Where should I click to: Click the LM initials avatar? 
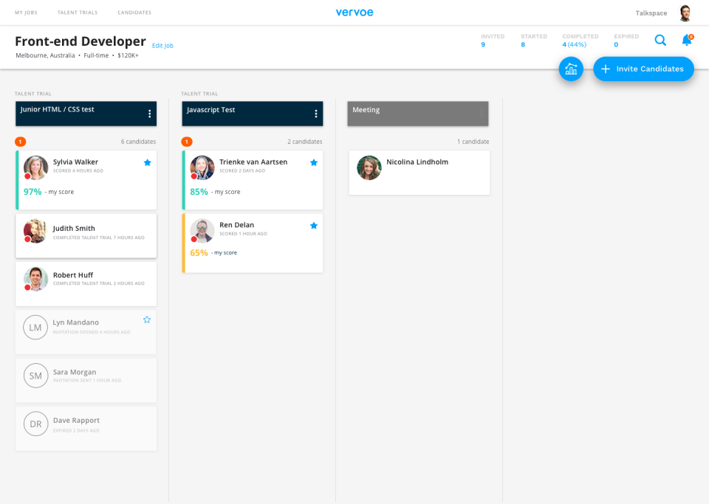[x=35, y=328]
